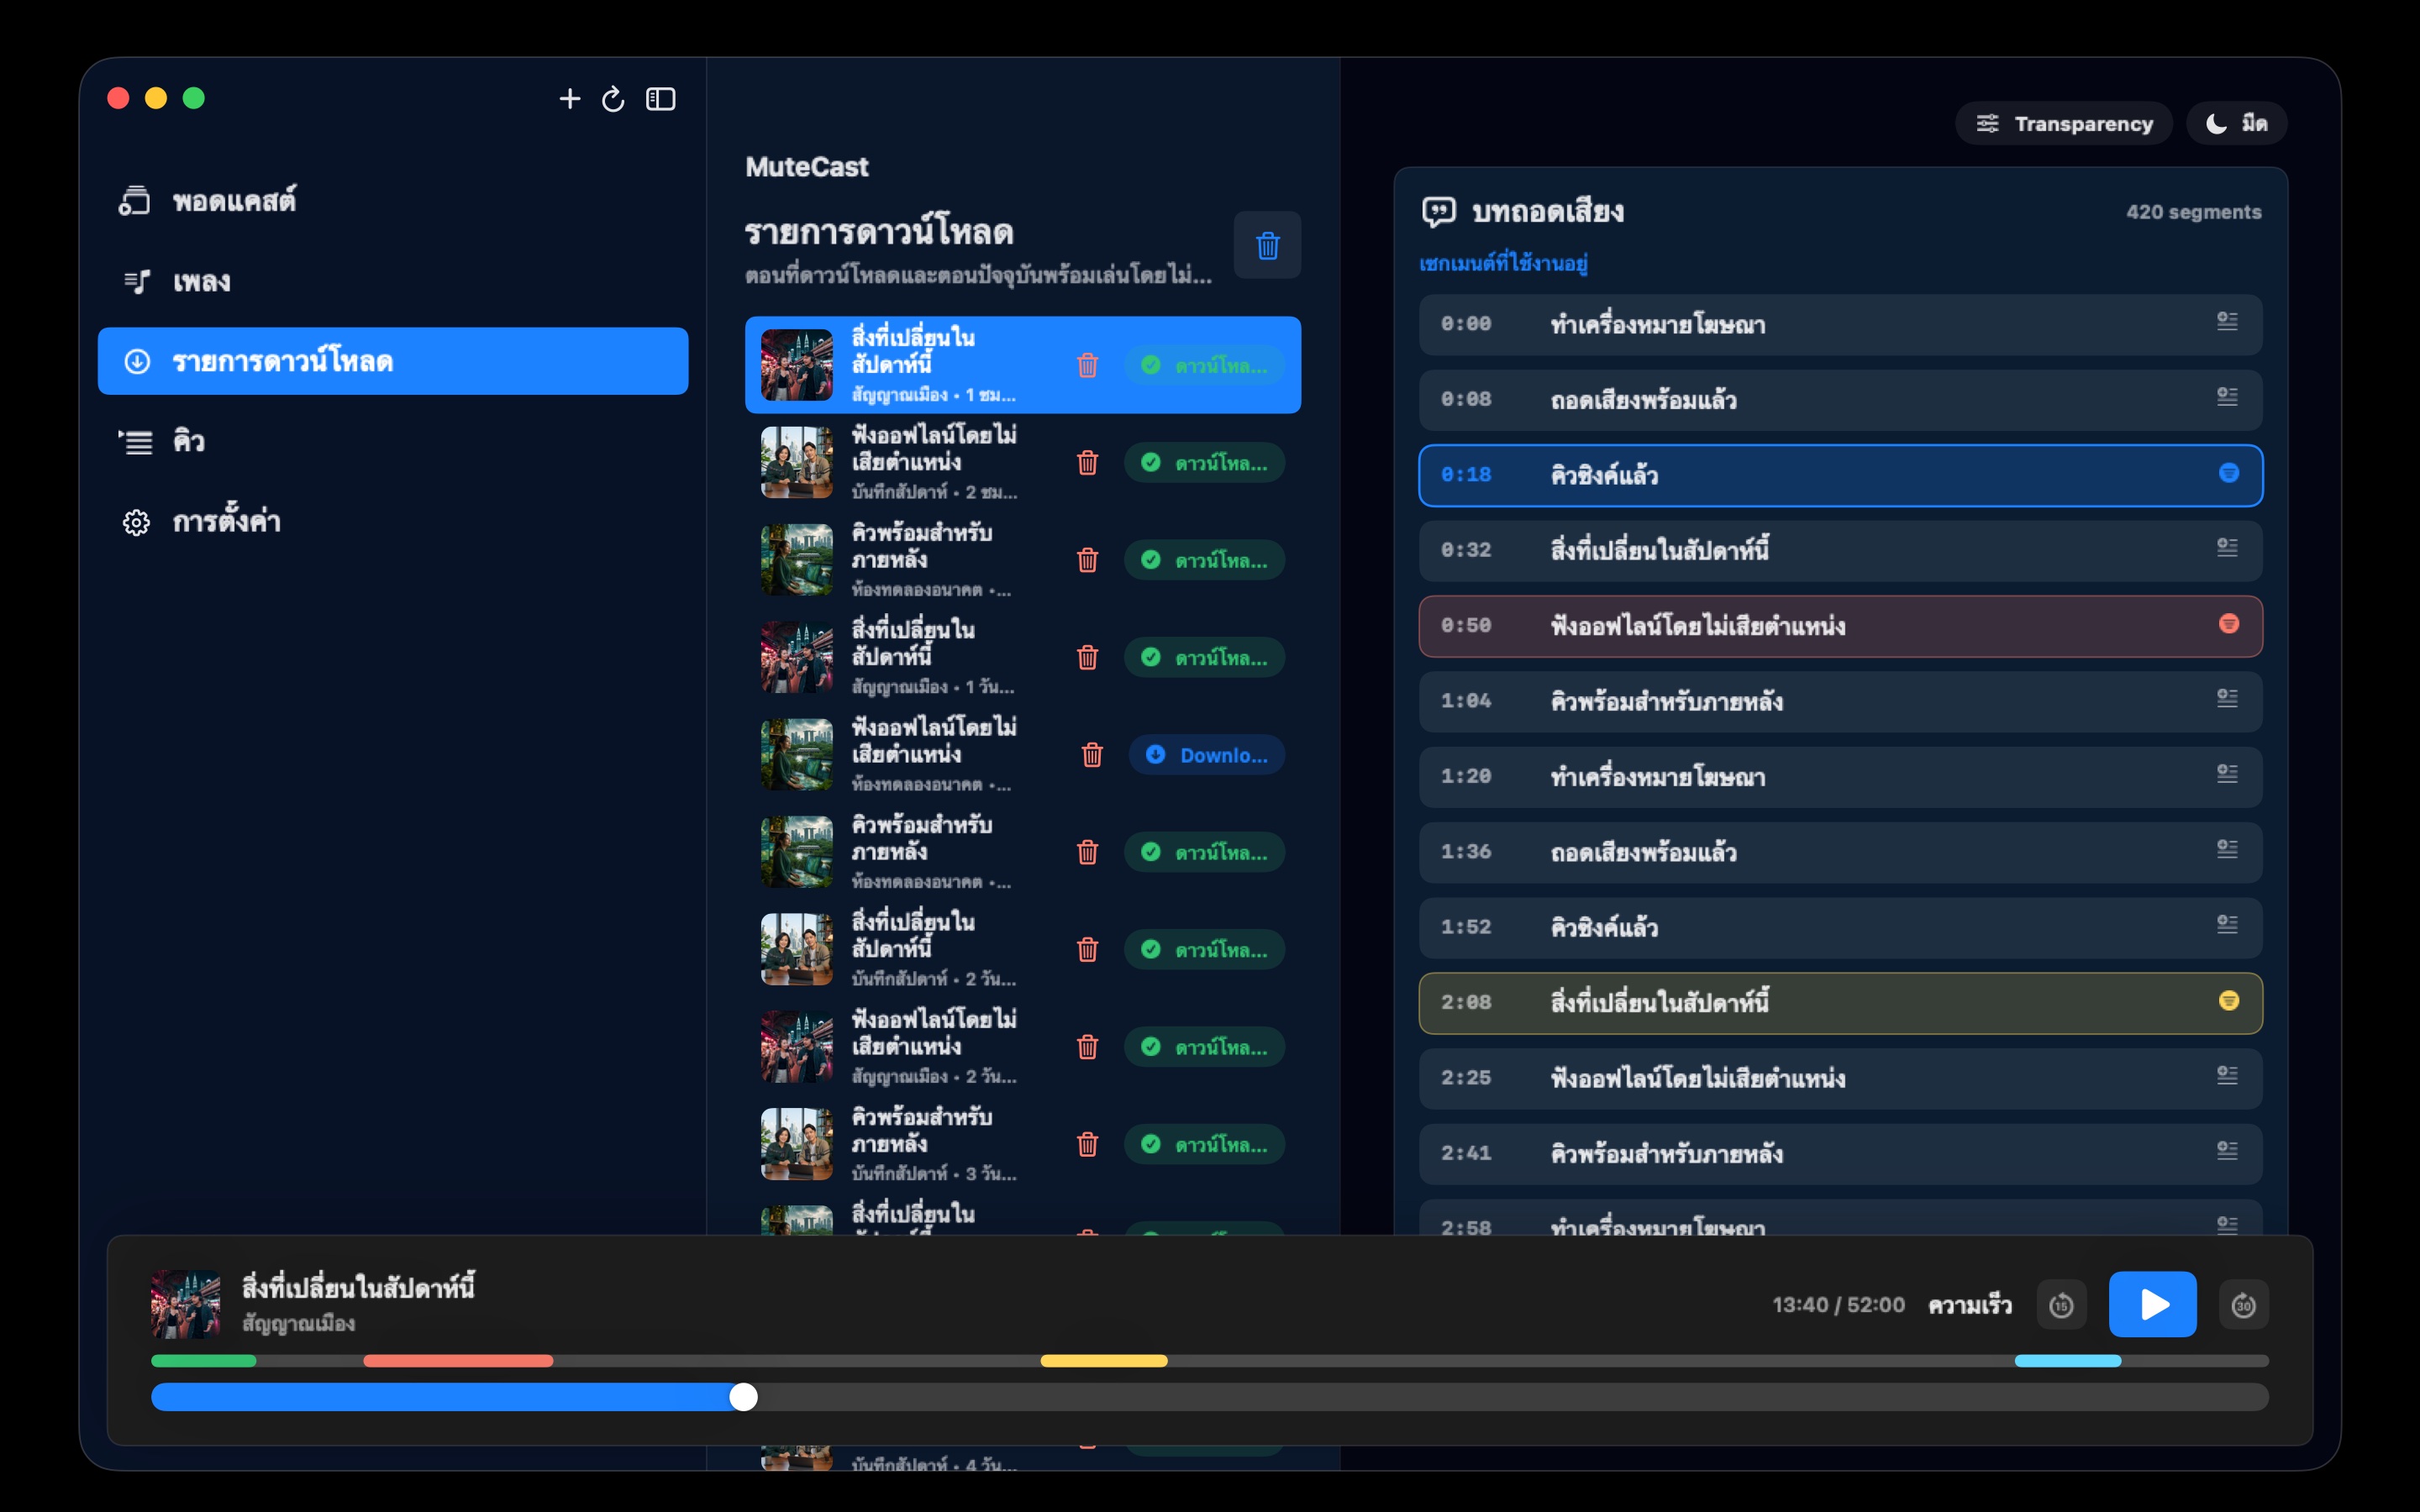Jump to the red timeline segment marker
Image resolution: width=2420 pixels, height=1512 pixels.
(x=458, y=1361)
